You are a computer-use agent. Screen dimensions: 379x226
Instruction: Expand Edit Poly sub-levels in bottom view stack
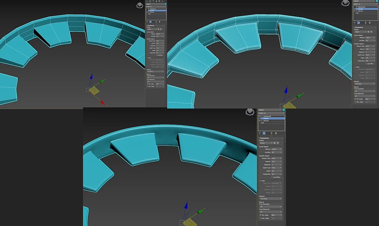pos(262,121)
